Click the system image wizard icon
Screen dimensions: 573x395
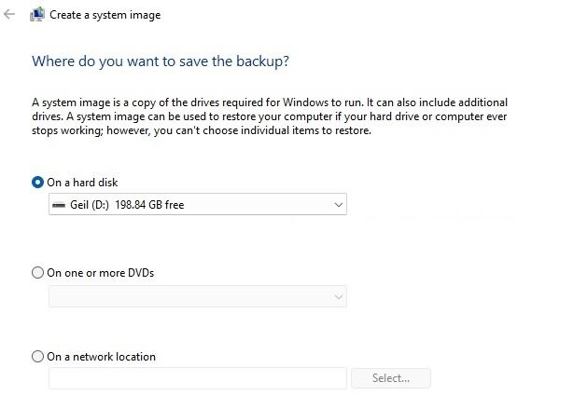(x=37, y=15)
